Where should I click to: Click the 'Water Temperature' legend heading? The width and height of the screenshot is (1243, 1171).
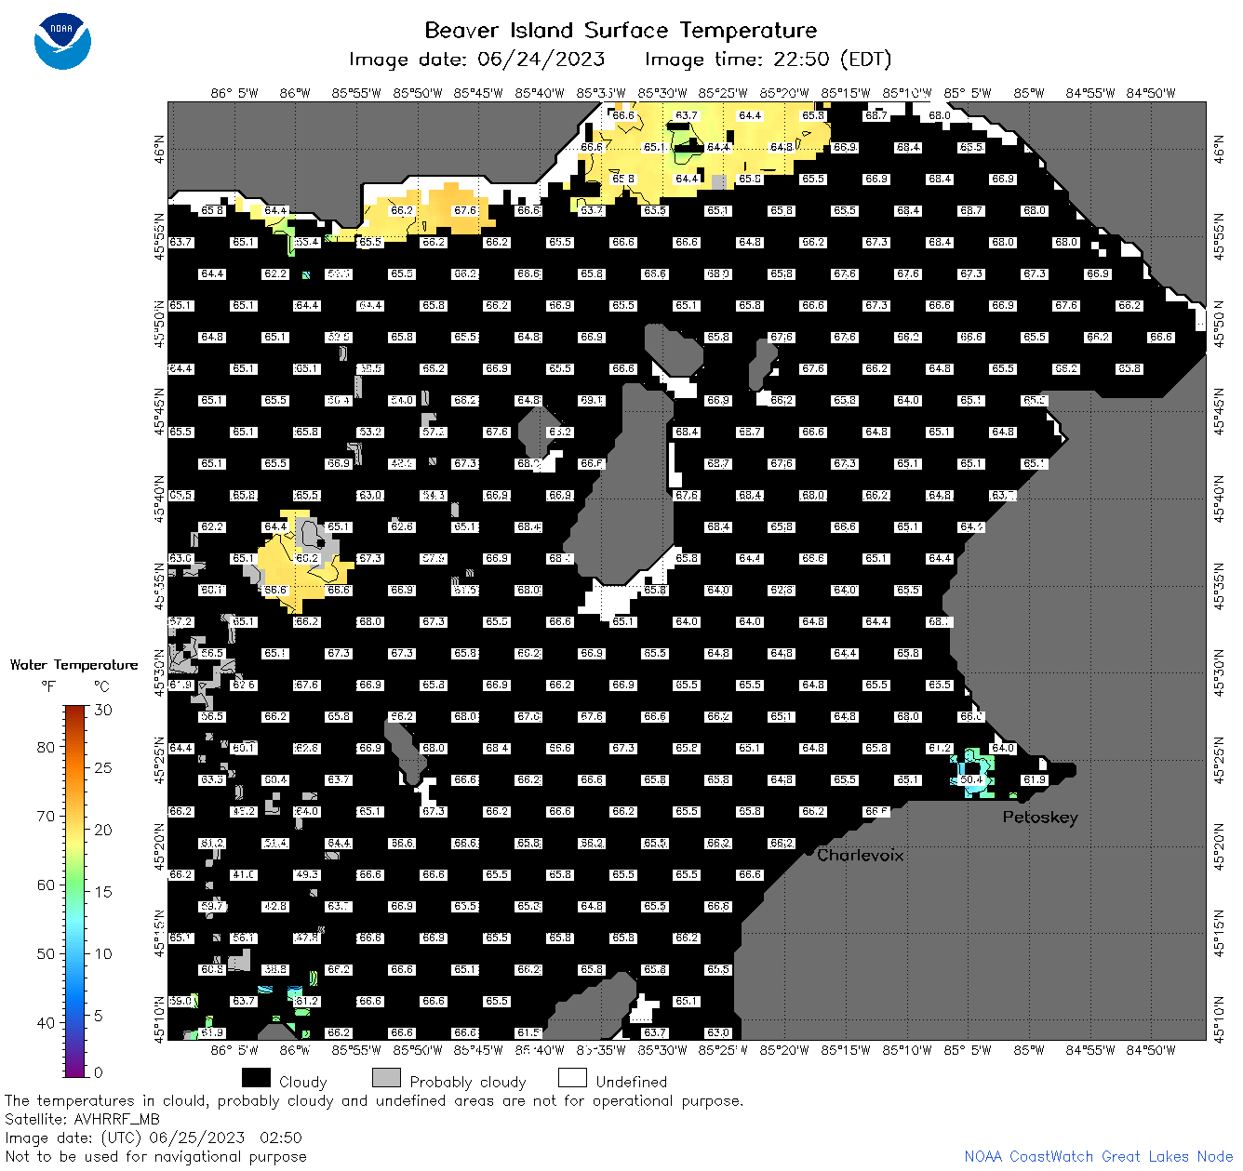coord(74,664)
